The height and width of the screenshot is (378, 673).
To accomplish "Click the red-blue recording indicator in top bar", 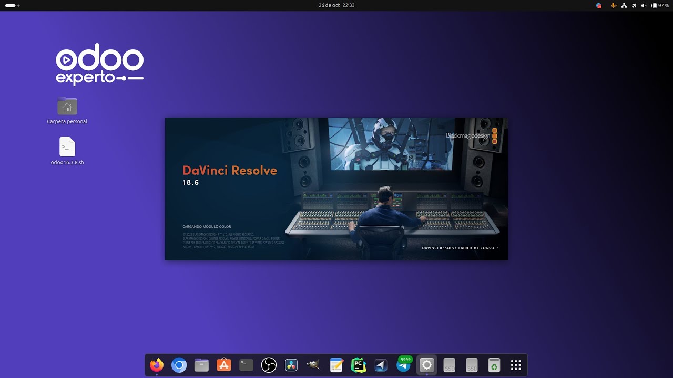I will [x=599, y=5].
